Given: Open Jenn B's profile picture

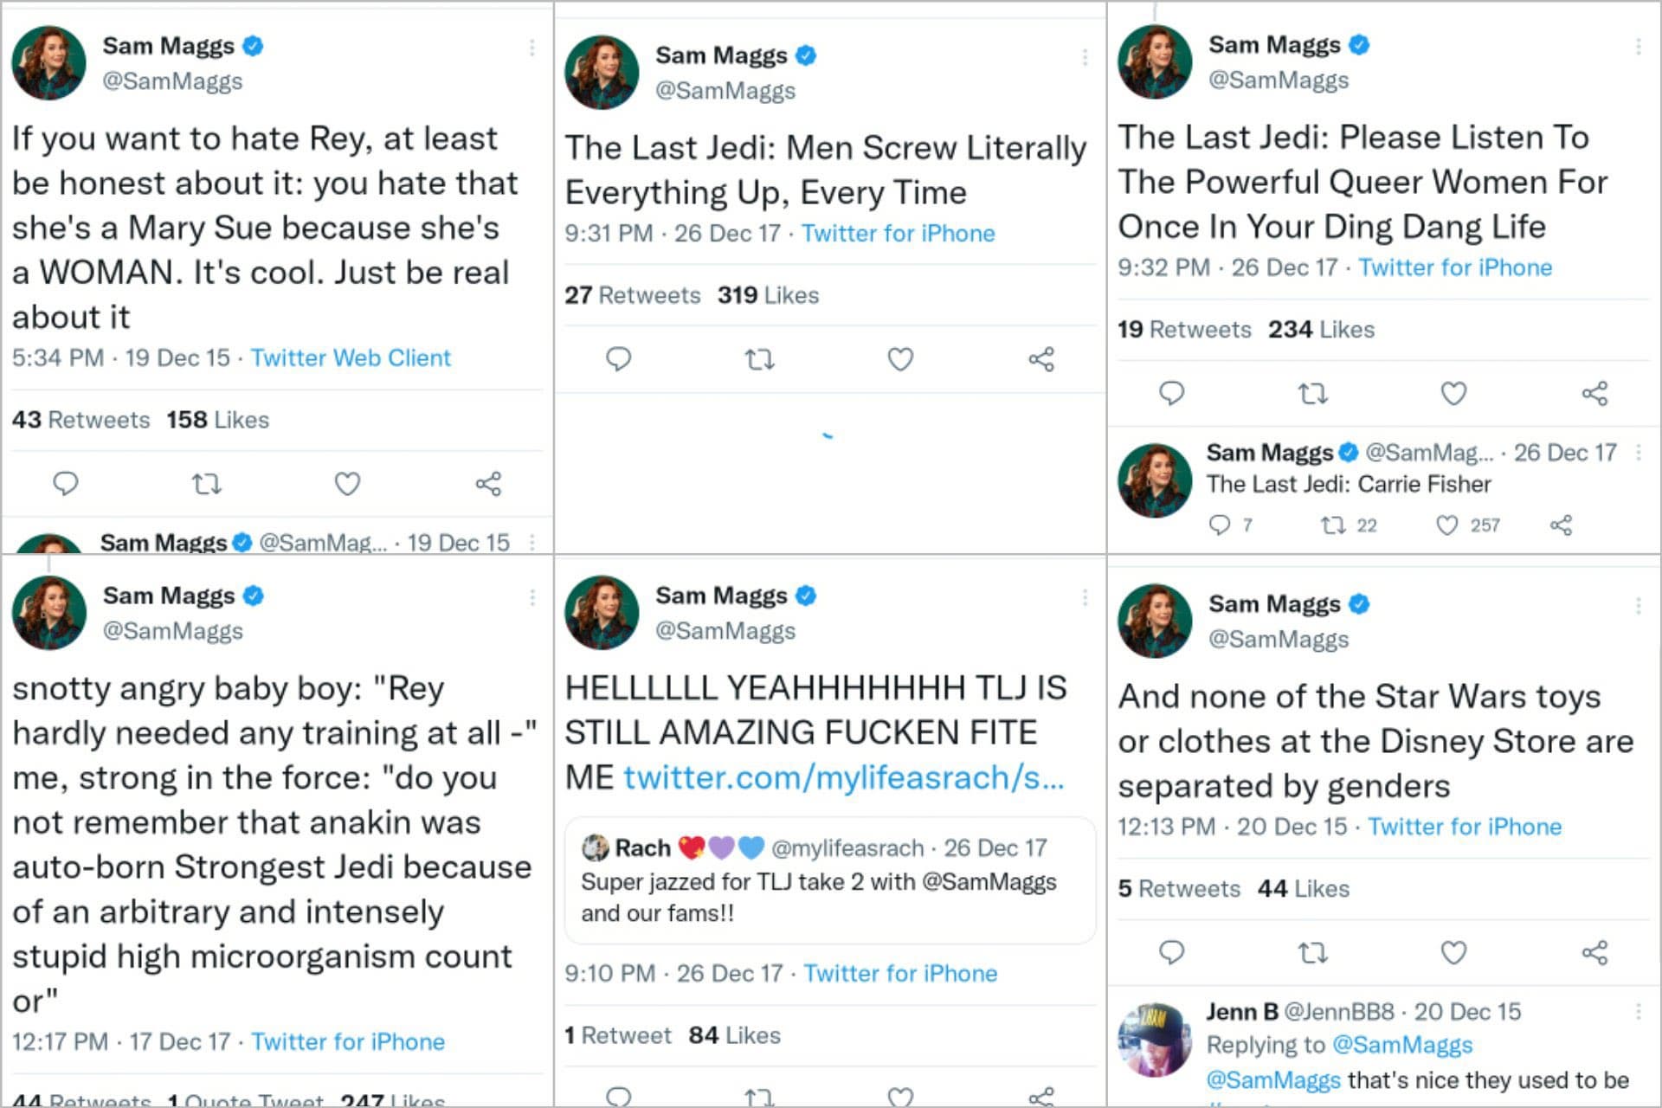Looking at the screenshot, I should tap(1155, 1040).
